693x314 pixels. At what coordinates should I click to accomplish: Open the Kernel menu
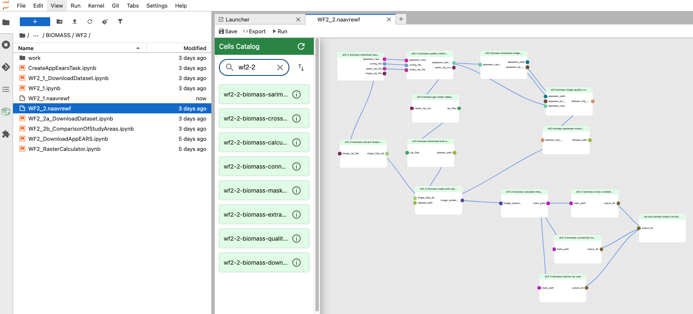pyautogui.click(x=96, y=5)
